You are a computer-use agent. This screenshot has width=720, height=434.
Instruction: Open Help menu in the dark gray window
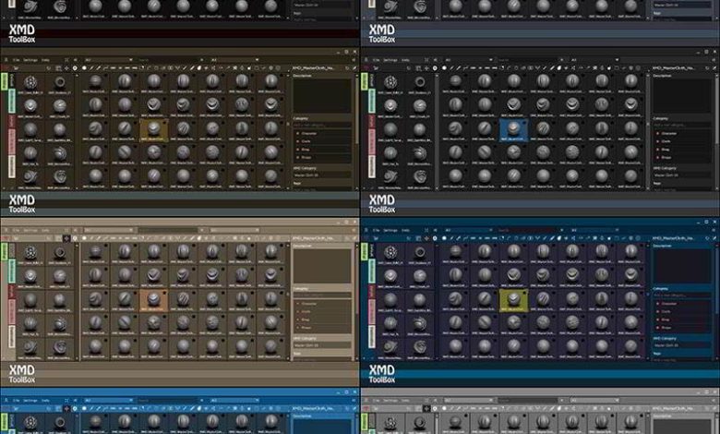point(405,60)
